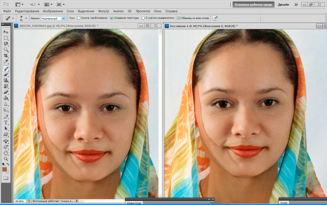Click the zoom percentage field 49,66%
The height and width of the screenshot is (205, 327).
tap(20, 201)
